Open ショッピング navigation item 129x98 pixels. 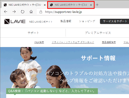coord(87,21)
